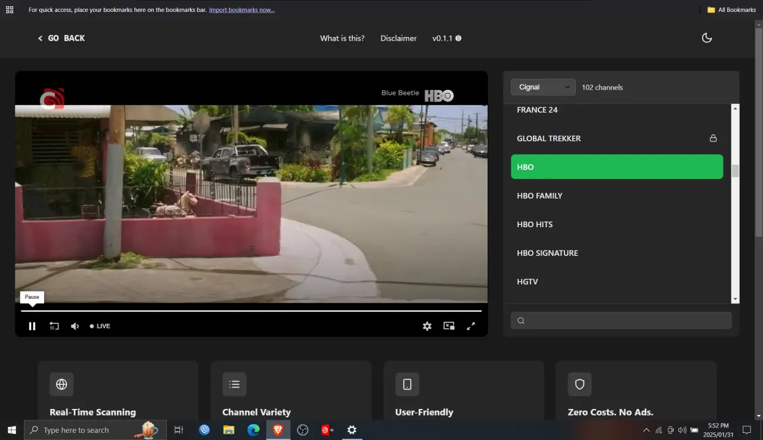Mute the player volume
This screenshot has width=763, height=440.
tap(75, 326)
